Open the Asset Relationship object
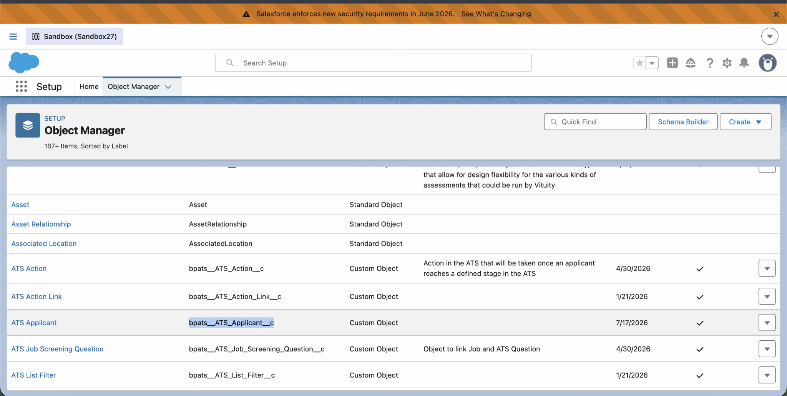The height and width of the screenshot is (396, 787). coord(41,224)
